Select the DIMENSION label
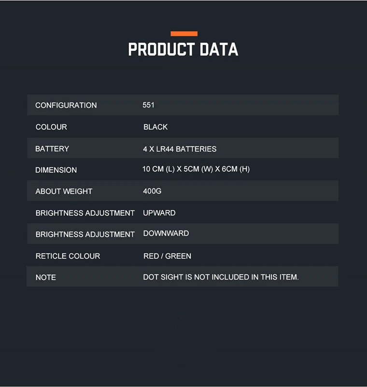 click(56, 170)
